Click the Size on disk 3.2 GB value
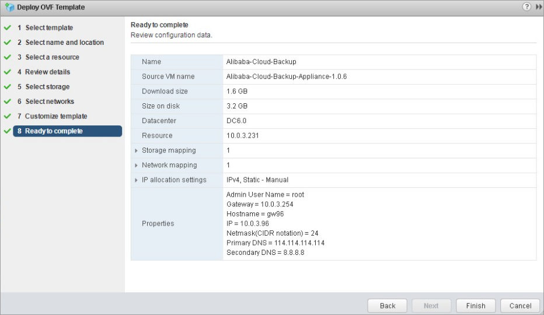 (237, 106)
